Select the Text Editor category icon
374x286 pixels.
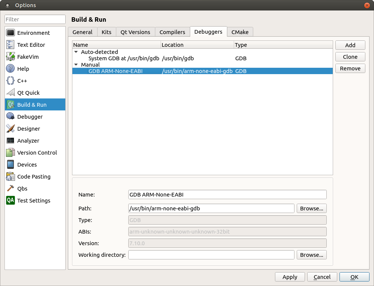(11, 45)
